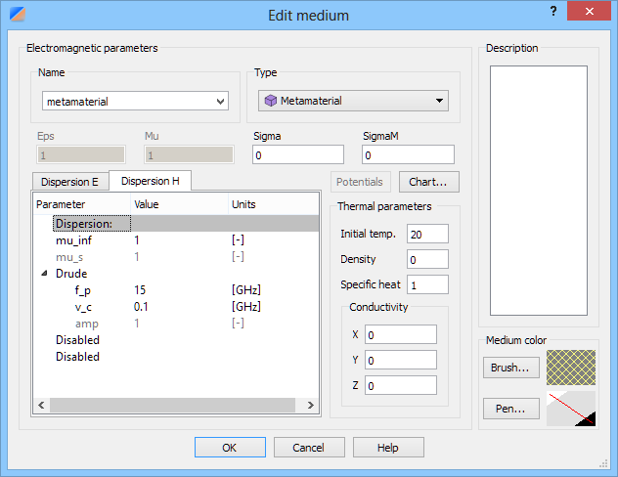Open the Type dropdown list
Viewport: 618px width, 477px height.
tap(440, 101)
